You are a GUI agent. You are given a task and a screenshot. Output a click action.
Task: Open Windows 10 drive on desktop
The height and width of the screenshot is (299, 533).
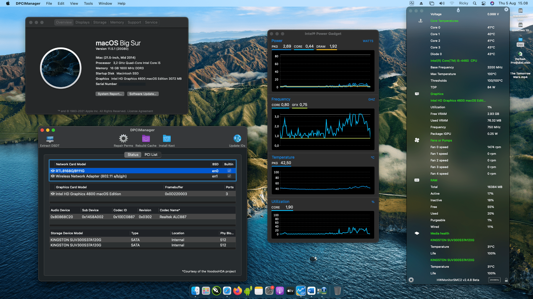point(520,27)
